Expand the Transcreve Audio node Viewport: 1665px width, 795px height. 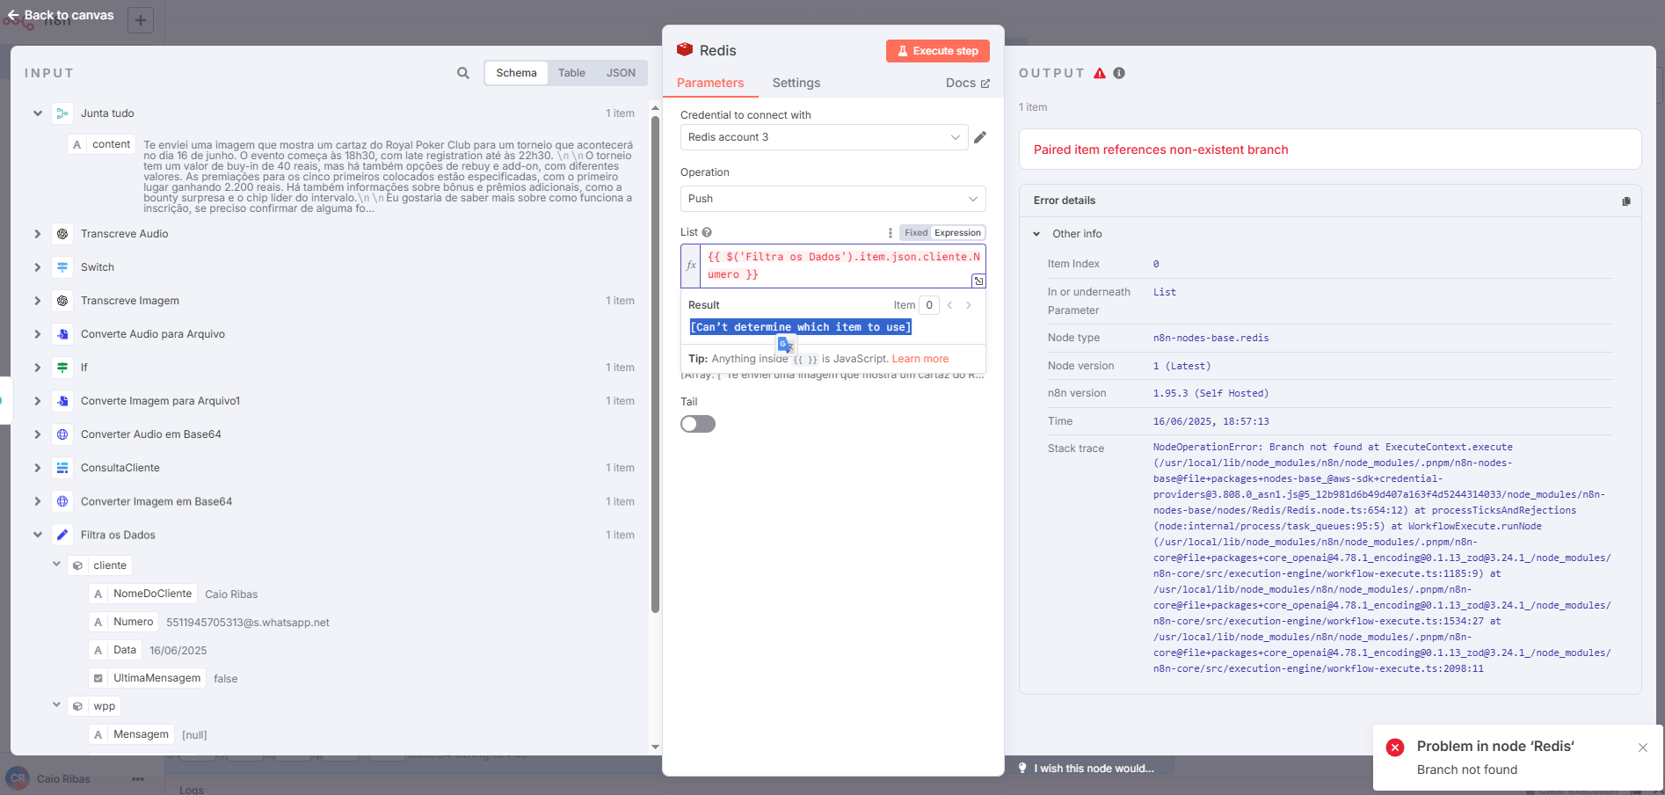[38, 234]
